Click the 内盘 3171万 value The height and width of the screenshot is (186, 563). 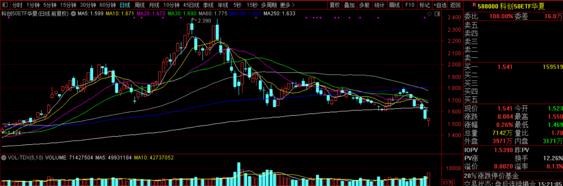pyautogui.click(x=553, y=141)
